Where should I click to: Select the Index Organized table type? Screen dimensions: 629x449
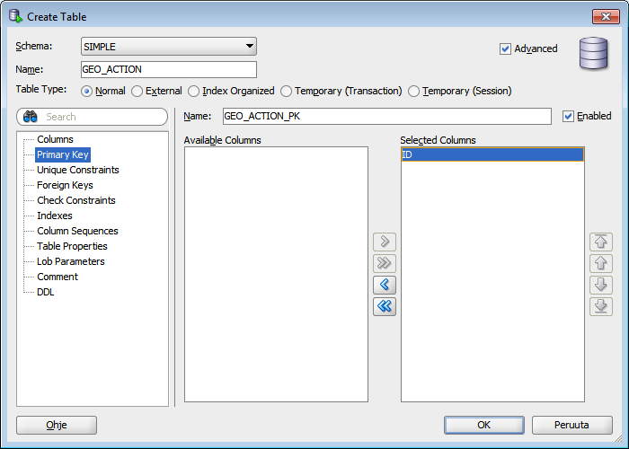coord(194,92)
